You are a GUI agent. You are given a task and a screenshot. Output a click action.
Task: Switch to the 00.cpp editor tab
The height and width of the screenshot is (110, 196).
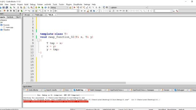[x=27, y=15]
